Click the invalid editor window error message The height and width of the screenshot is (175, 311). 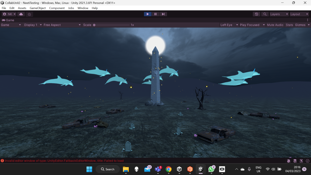[64, 161]
